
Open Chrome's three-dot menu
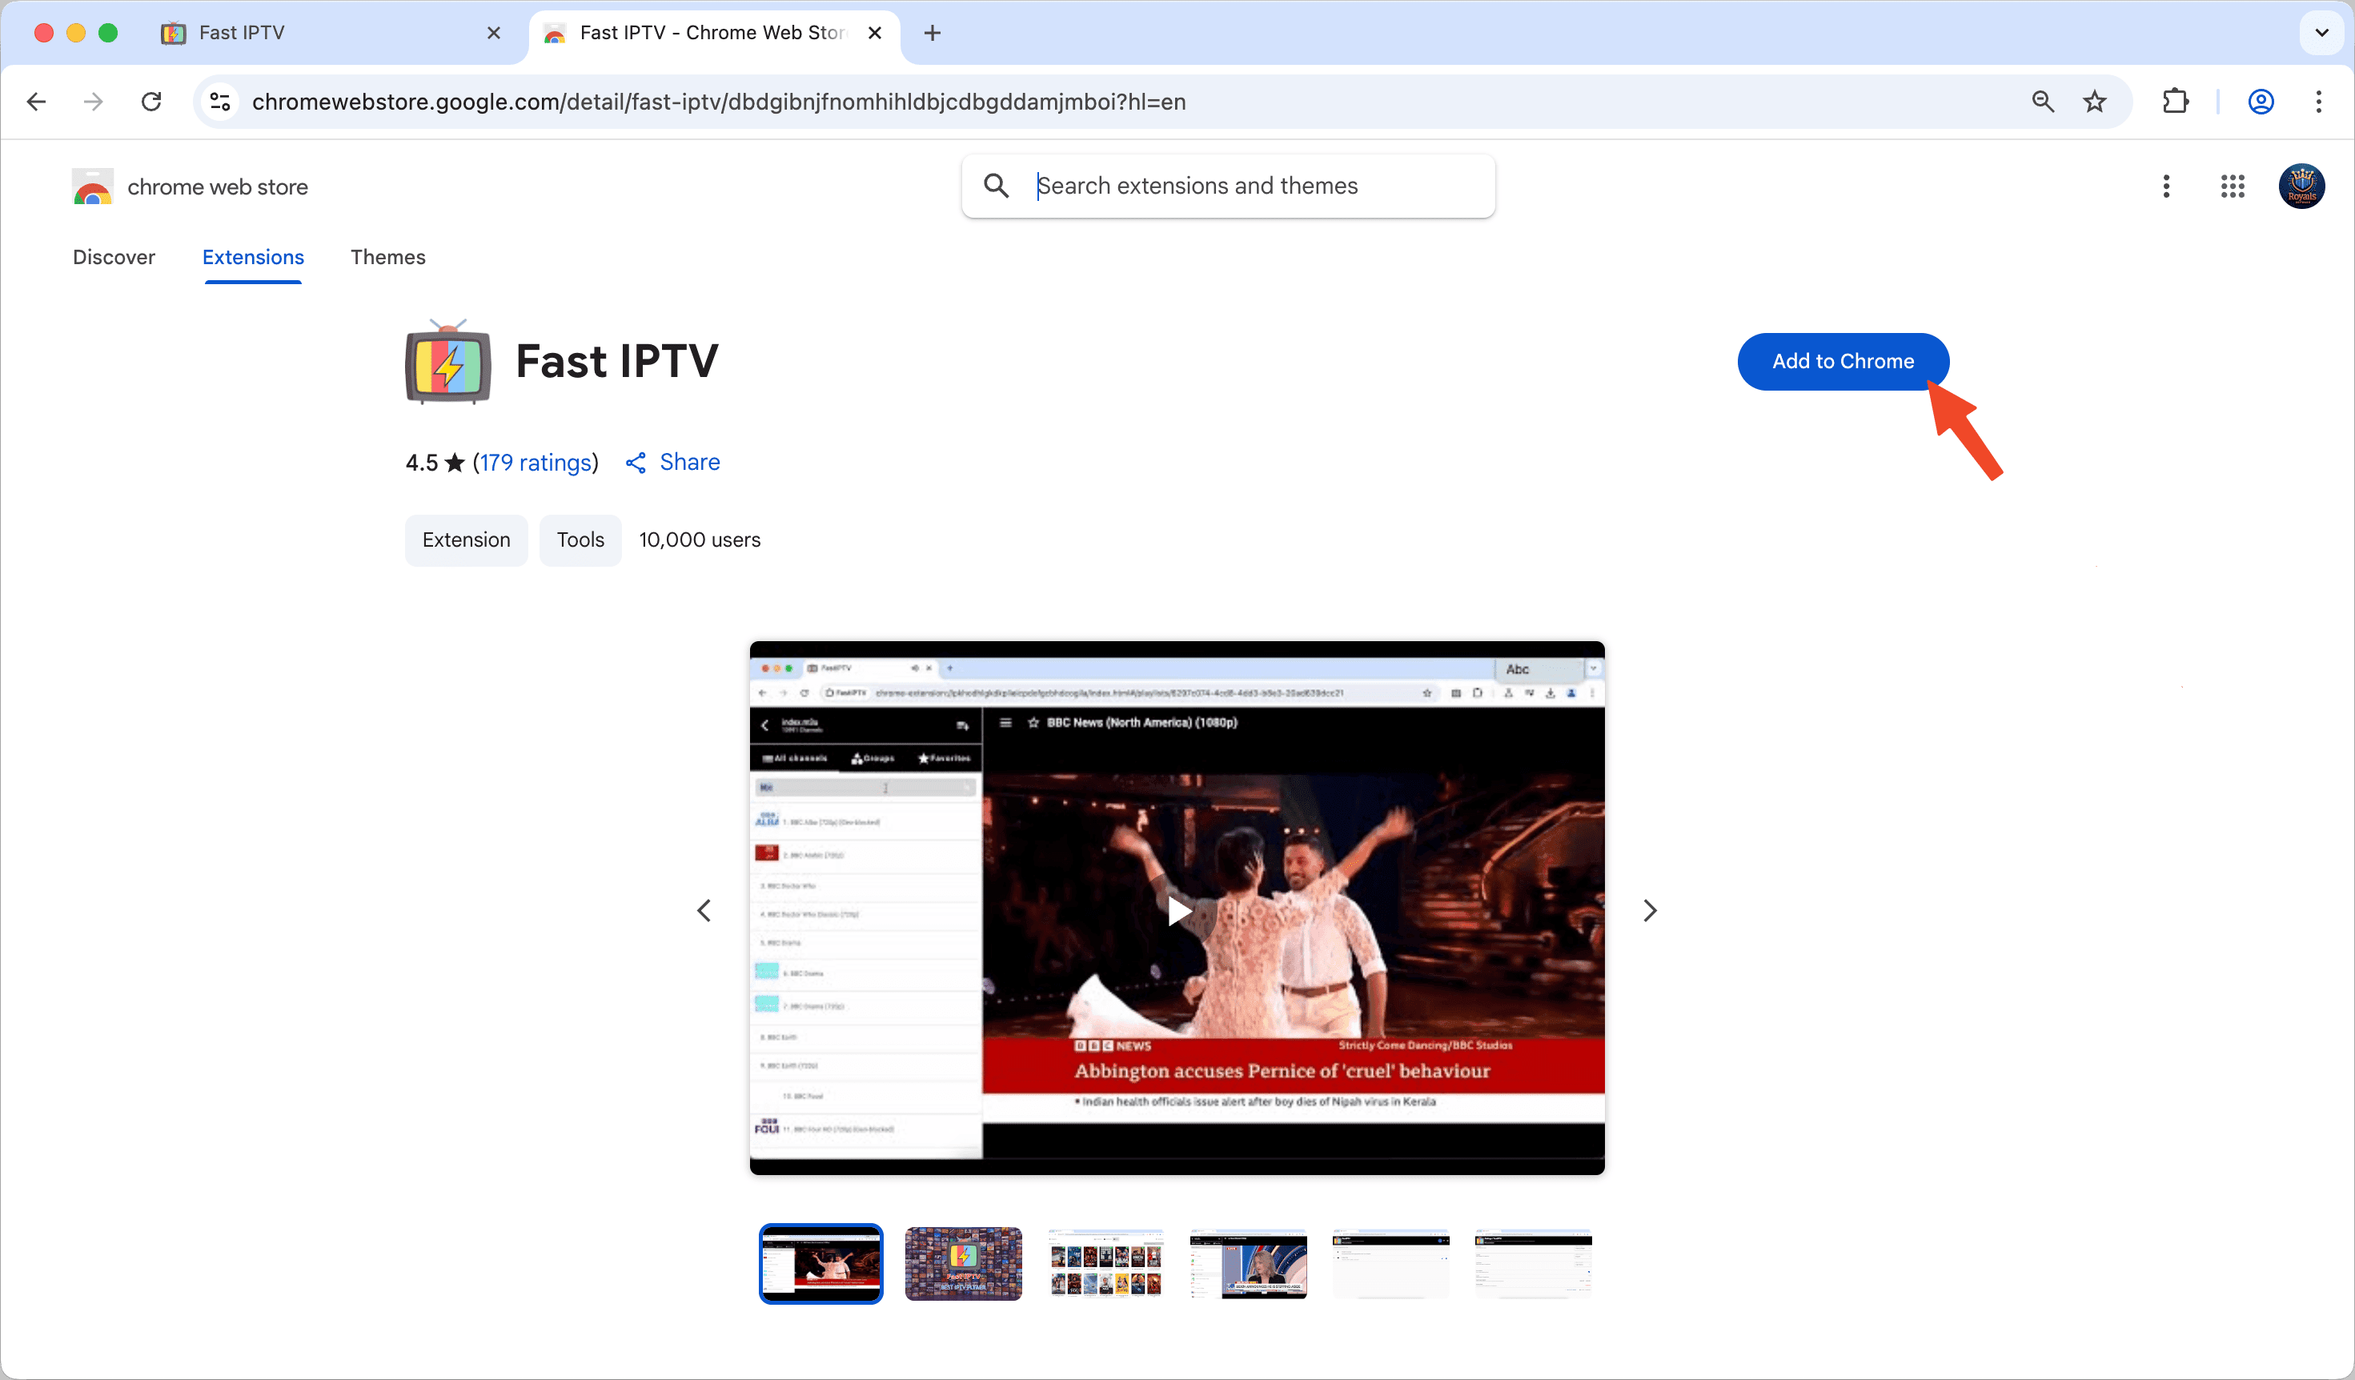point(2318,102)
